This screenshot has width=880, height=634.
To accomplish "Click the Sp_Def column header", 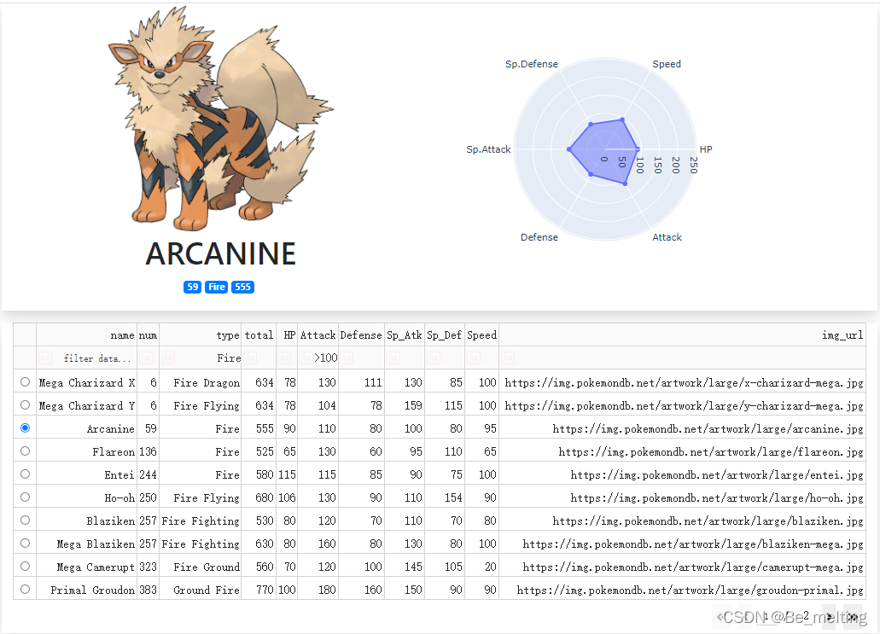I will [x=444, y=335].
